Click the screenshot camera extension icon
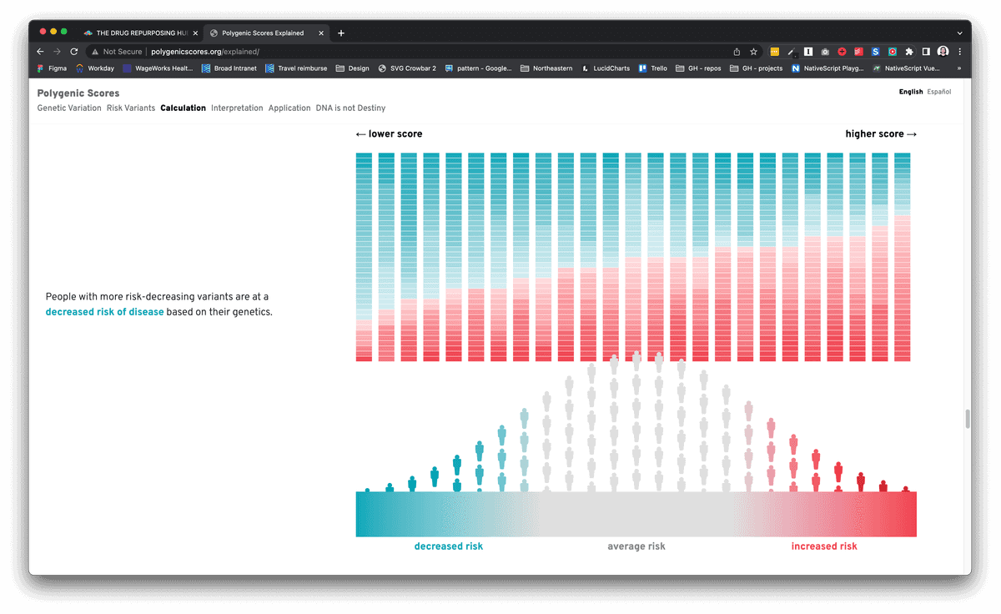 pos(825,51)
